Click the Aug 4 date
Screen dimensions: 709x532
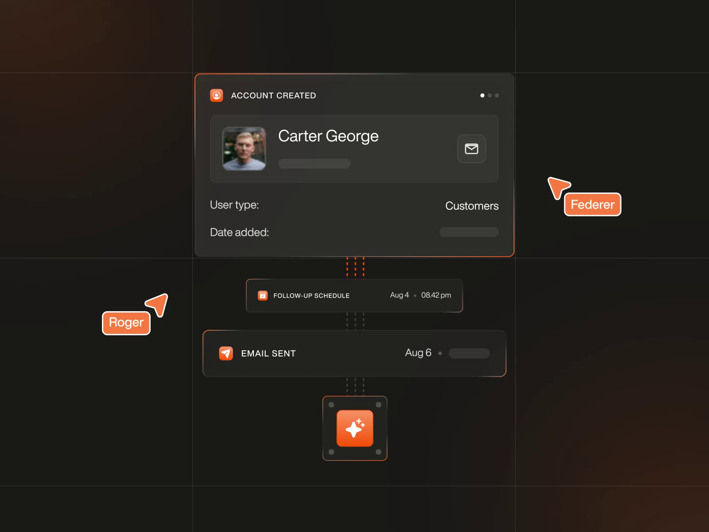click(x=399, y=295)
